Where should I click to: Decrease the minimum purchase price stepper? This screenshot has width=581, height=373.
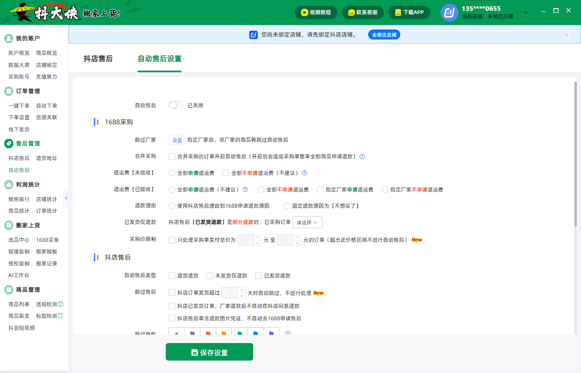click(258, 243)
